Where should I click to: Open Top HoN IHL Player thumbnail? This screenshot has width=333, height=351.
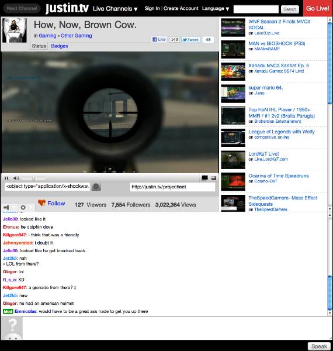[233, 116]
